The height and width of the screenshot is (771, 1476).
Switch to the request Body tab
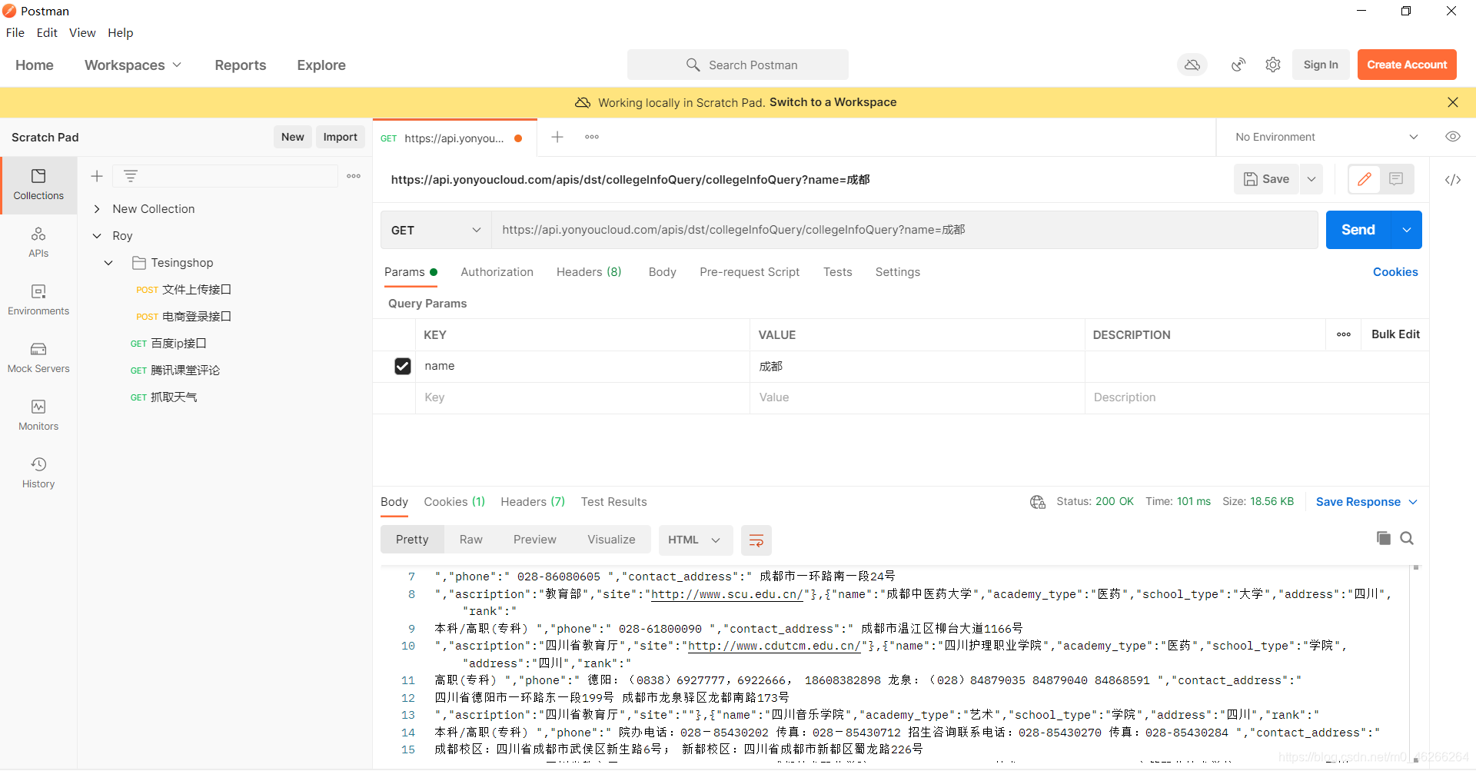(x=662, y=272)
